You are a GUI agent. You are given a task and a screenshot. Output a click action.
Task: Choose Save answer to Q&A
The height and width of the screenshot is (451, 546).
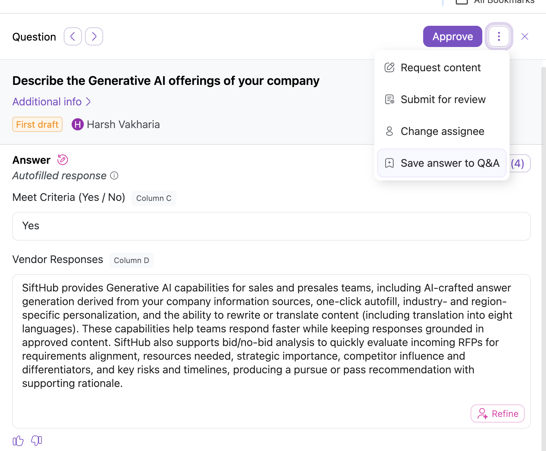(x=442, y=163)
